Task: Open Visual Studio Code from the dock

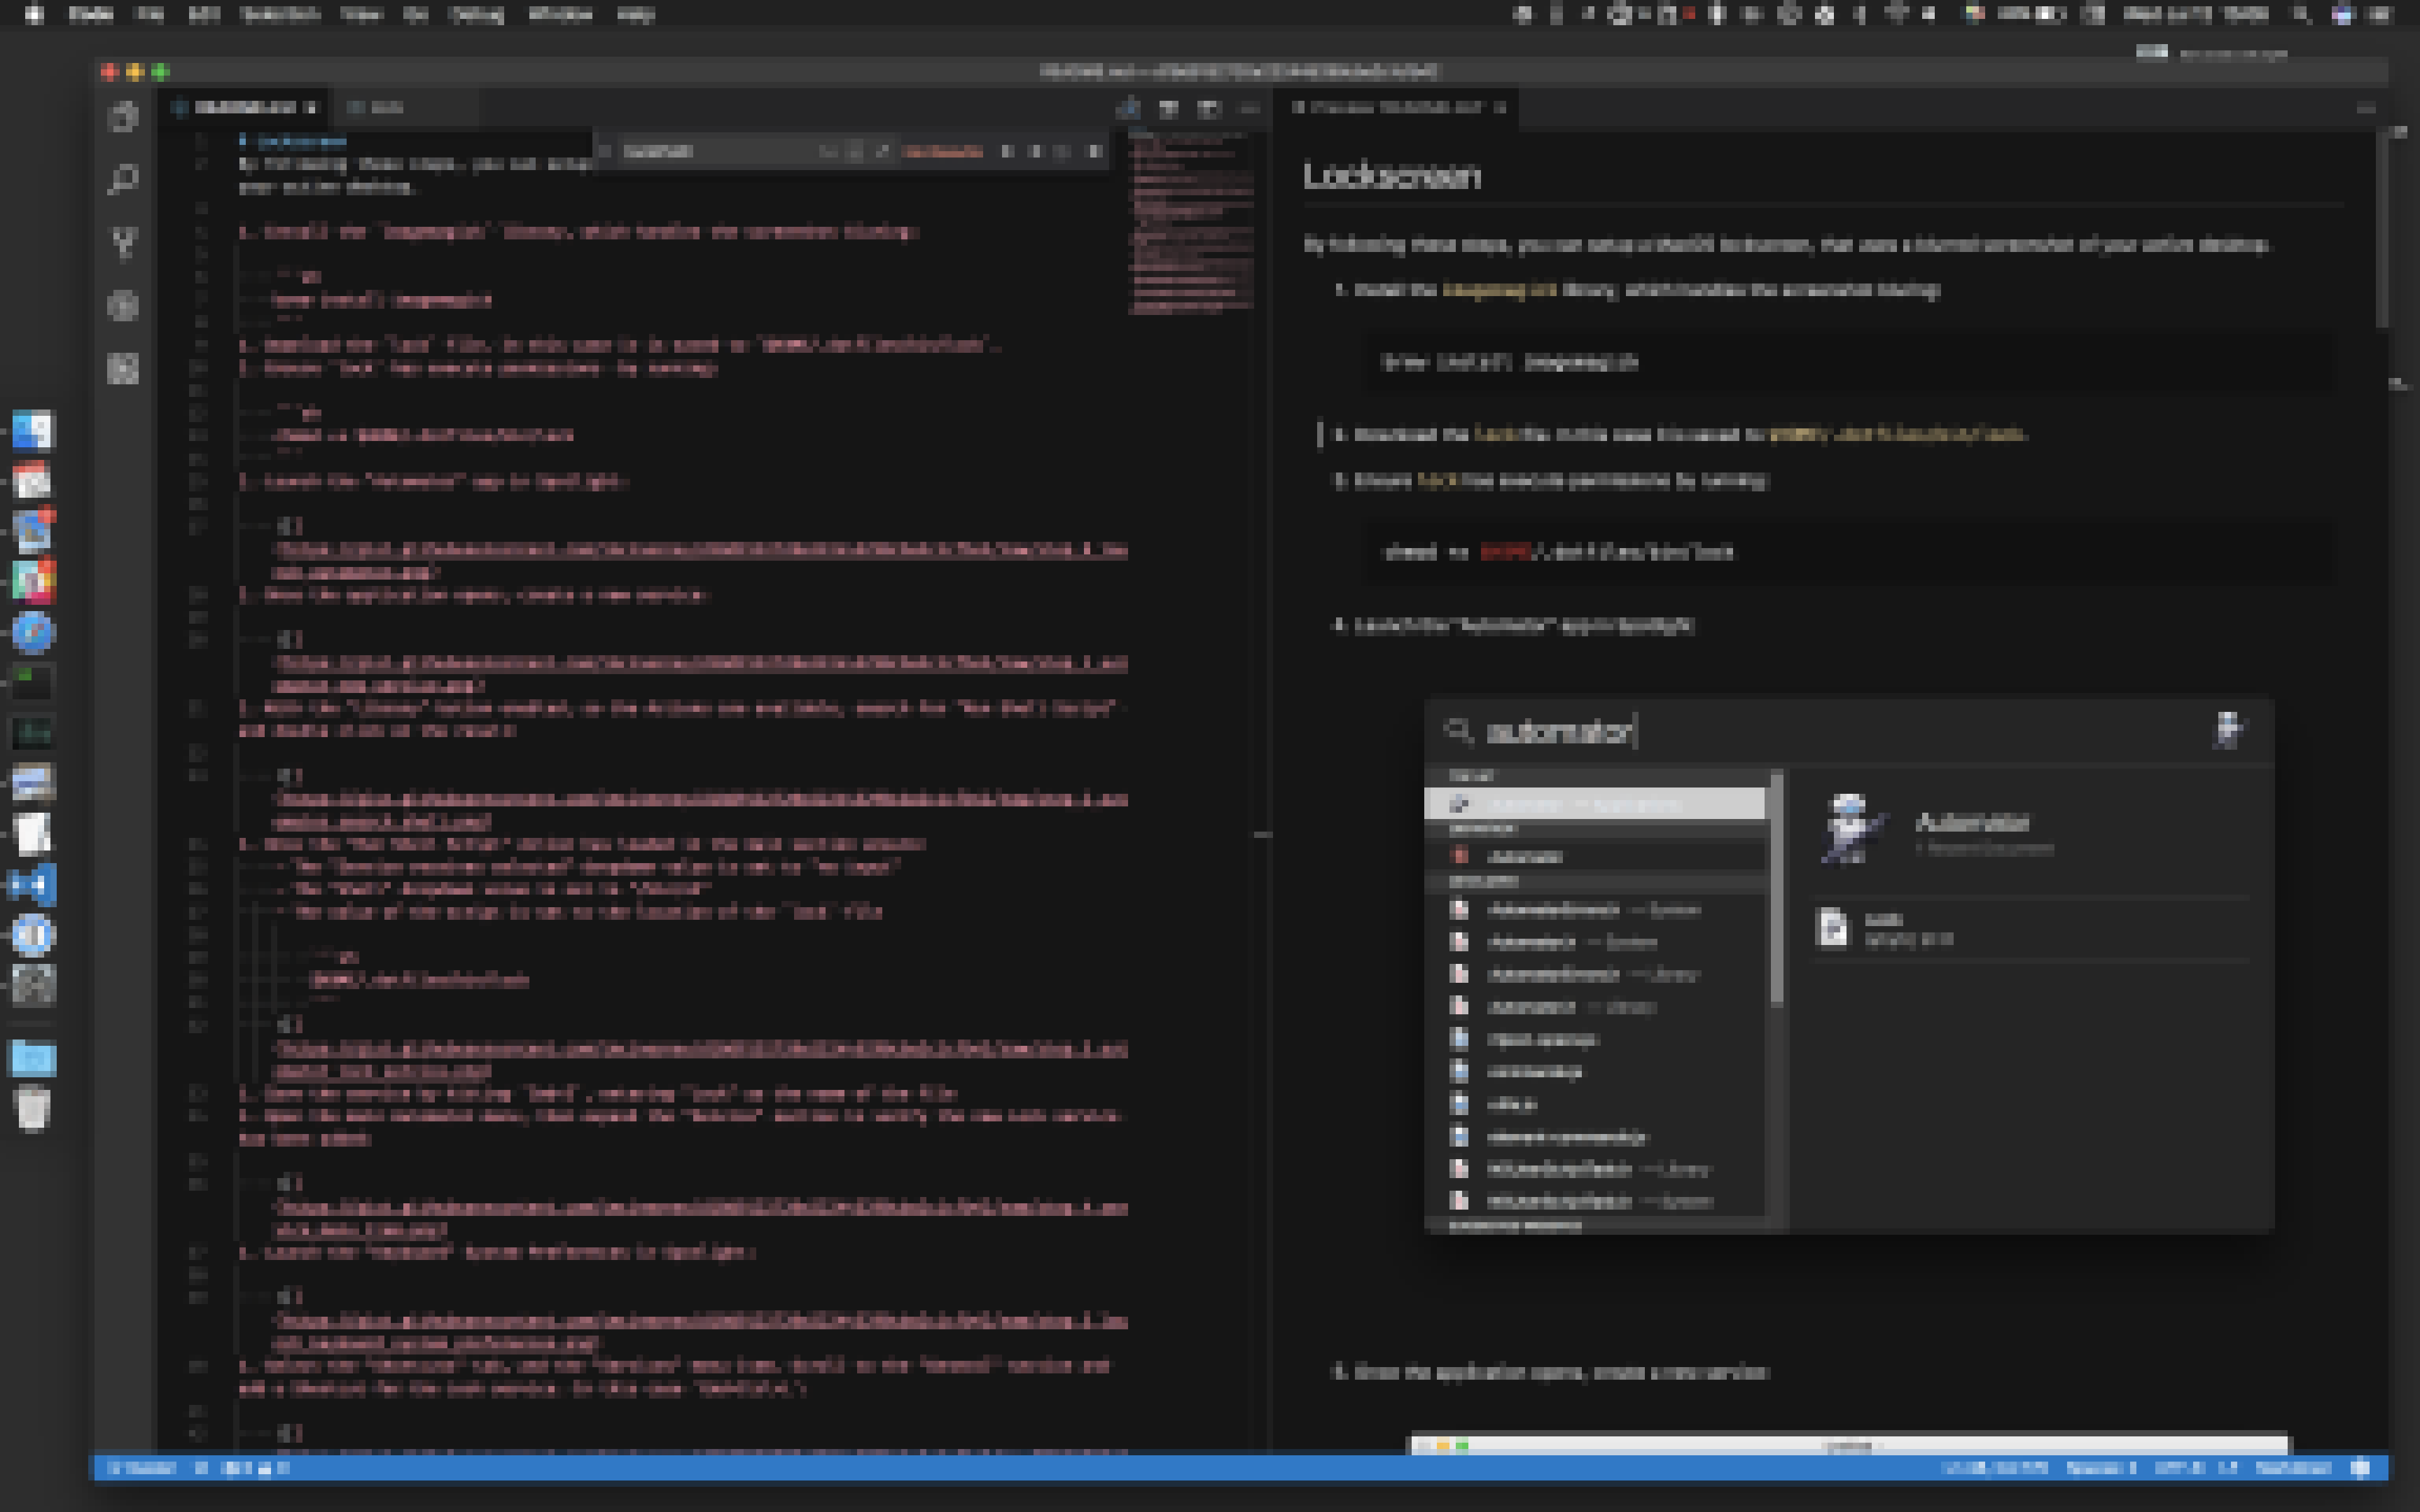Action: point(32,885)
